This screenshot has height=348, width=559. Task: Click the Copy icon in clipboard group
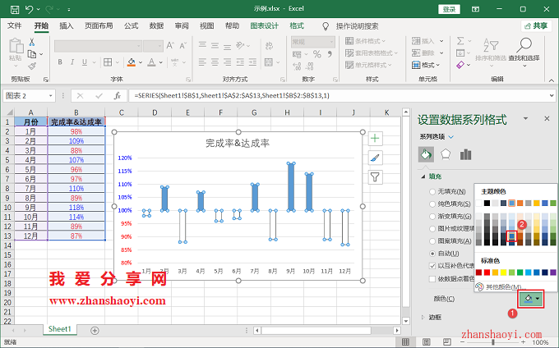(x=32, y=54)
